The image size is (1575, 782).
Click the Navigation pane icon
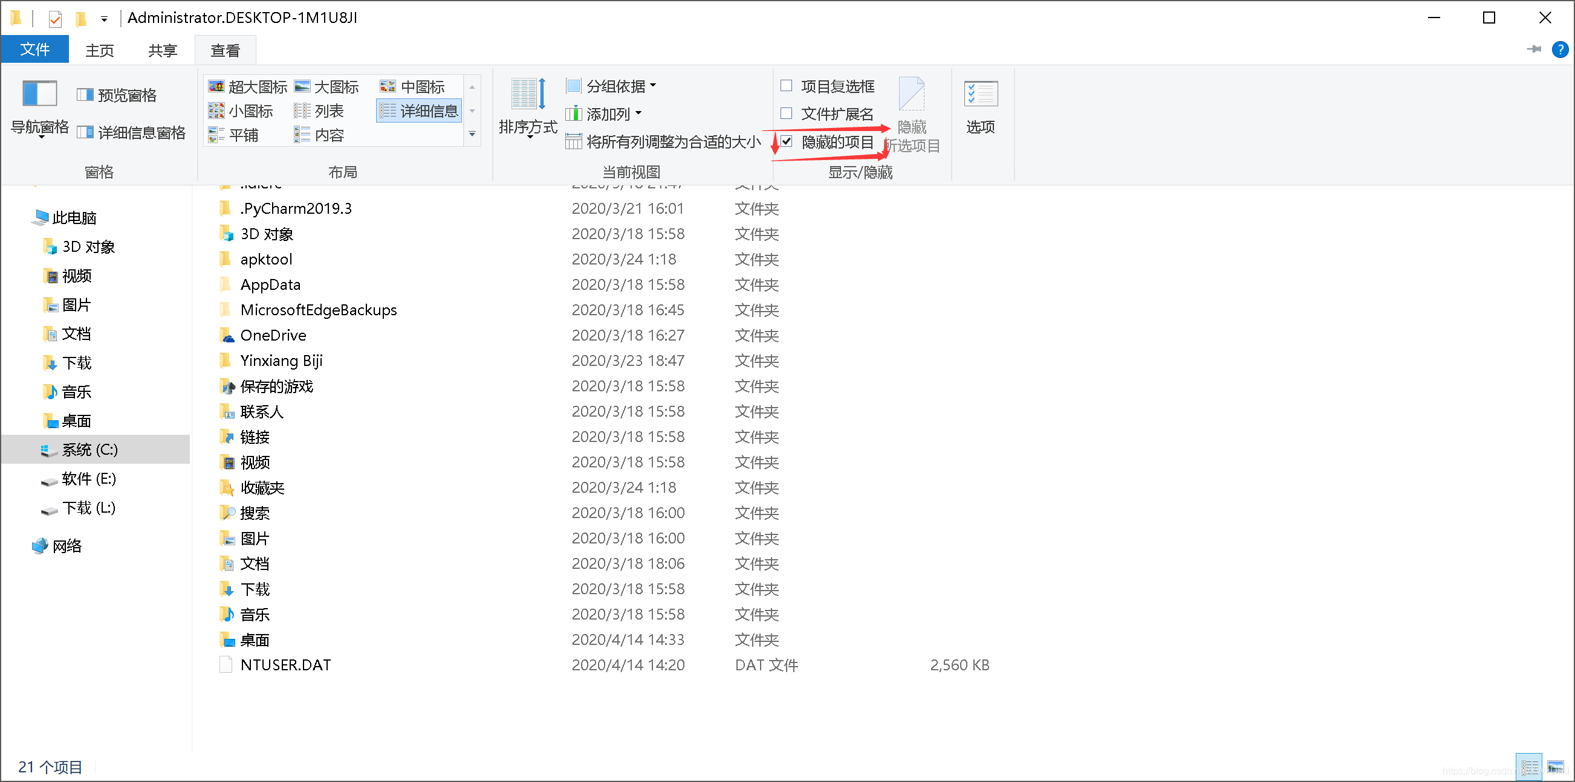(x=39, y=95)
